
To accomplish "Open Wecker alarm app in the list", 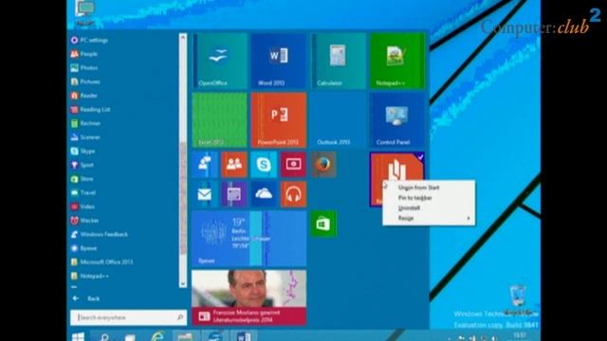I will tap(84, 221).
